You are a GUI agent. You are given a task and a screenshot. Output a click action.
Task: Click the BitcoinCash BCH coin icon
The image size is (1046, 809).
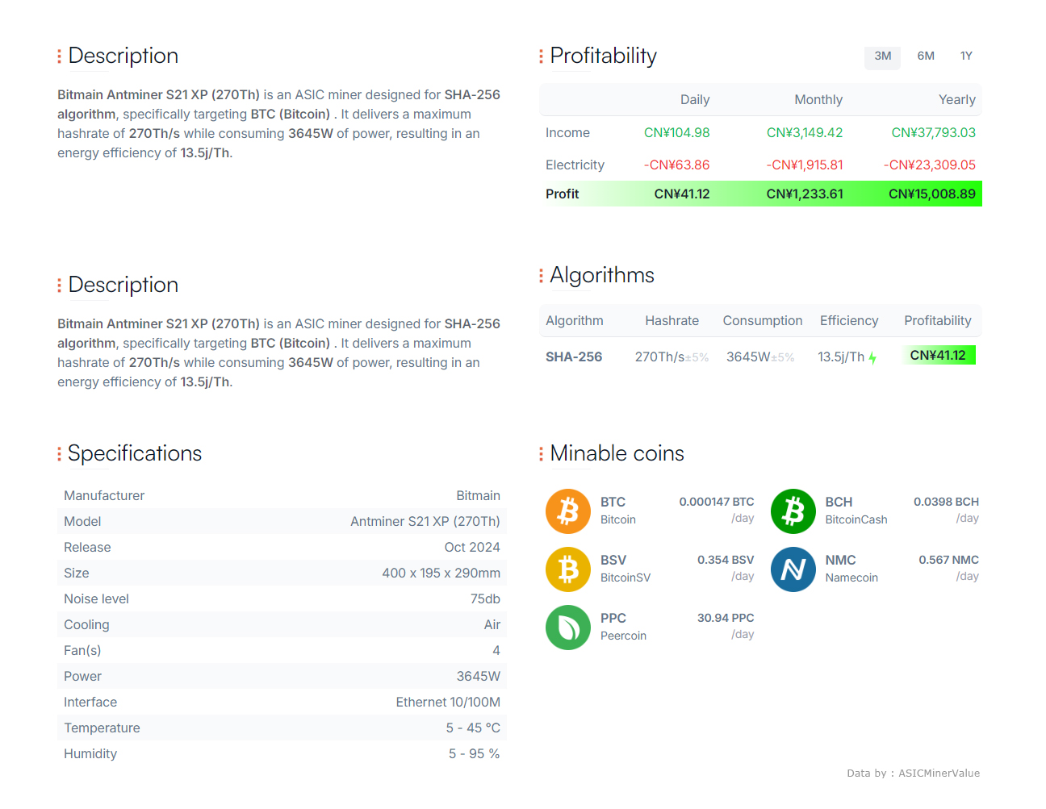pos(793,511)
